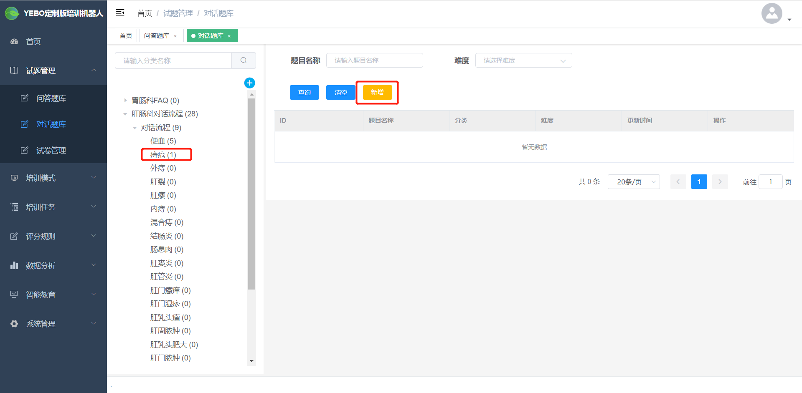
Task: Select the 肛周脓肿 (0) category
Action: coord(170,331)
